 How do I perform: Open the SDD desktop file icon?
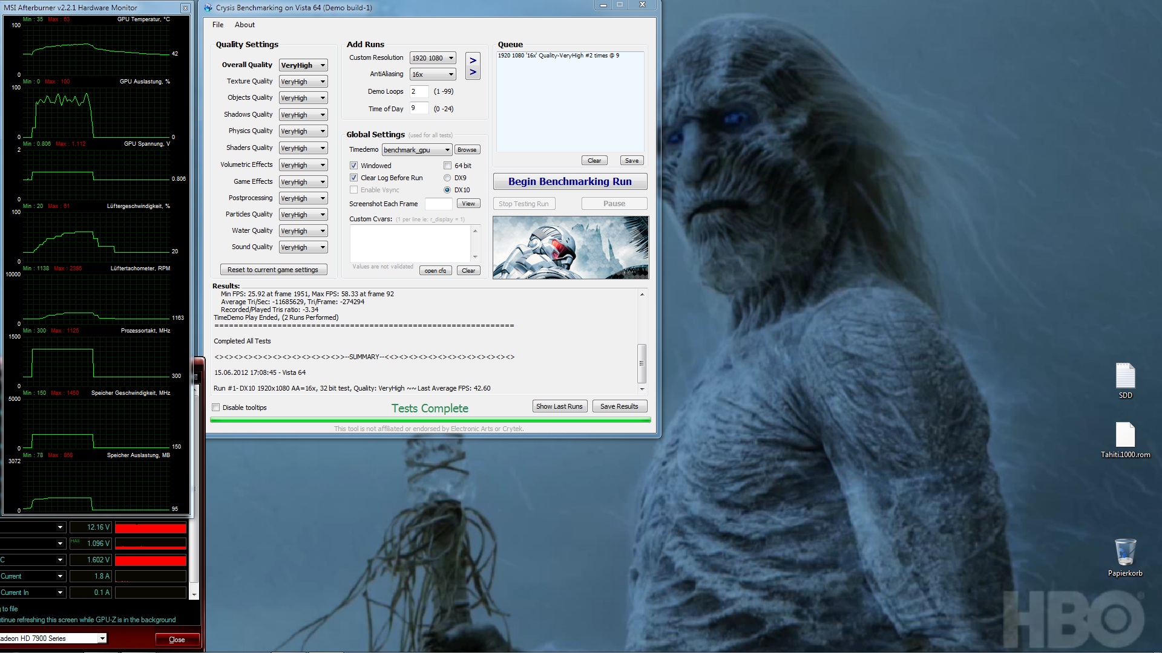[1125, 376]
